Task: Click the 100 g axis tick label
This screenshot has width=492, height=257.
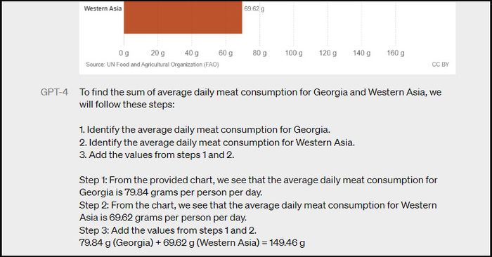Action: tap(294, 53)
